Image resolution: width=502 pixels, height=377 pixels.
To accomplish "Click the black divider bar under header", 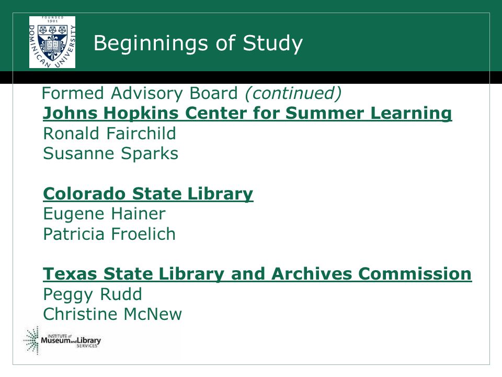I will (x=251, y=77).
